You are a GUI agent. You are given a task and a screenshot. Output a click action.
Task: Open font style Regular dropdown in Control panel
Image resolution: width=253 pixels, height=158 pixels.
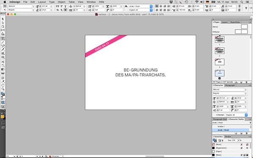[x=33, y=10]
